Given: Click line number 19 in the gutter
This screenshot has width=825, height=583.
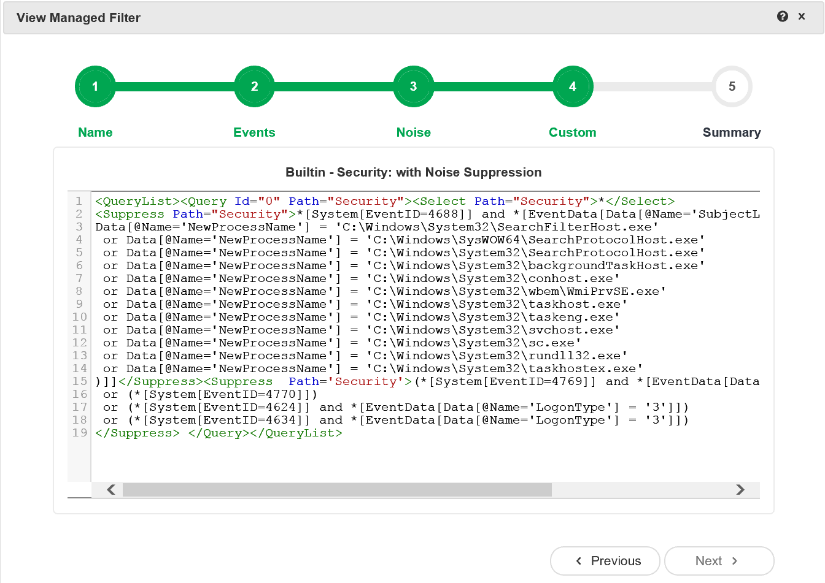Looking at the screenshot, I should coord(80,433).
